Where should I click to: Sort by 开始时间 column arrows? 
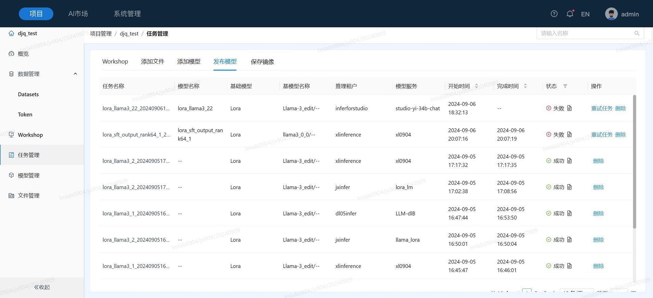pos(476,86)
